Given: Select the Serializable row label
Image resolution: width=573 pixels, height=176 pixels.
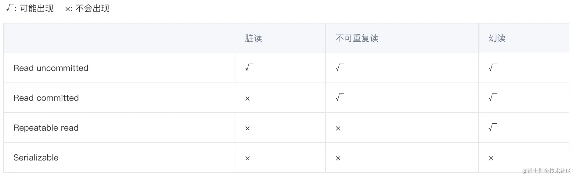Looking at the screenshot, I should (36, 157).
